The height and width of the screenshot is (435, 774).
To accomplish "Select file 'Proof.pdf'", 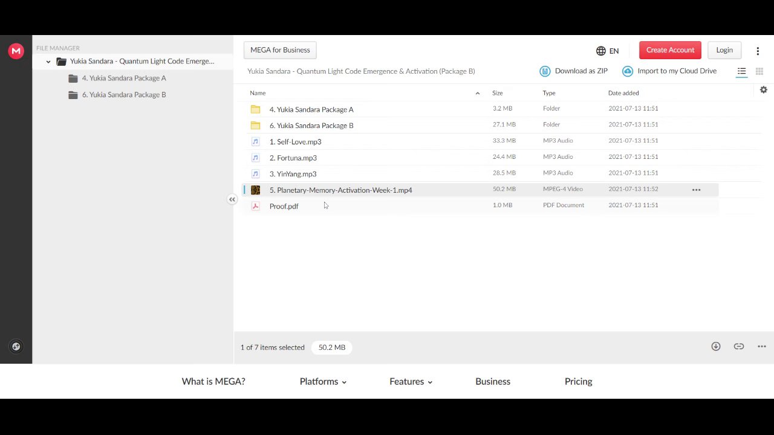I will [480, 206].
